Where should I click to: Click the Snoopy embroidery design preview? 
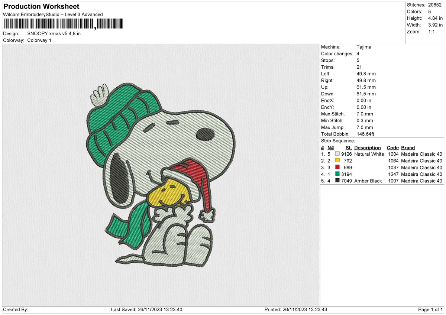161,175
